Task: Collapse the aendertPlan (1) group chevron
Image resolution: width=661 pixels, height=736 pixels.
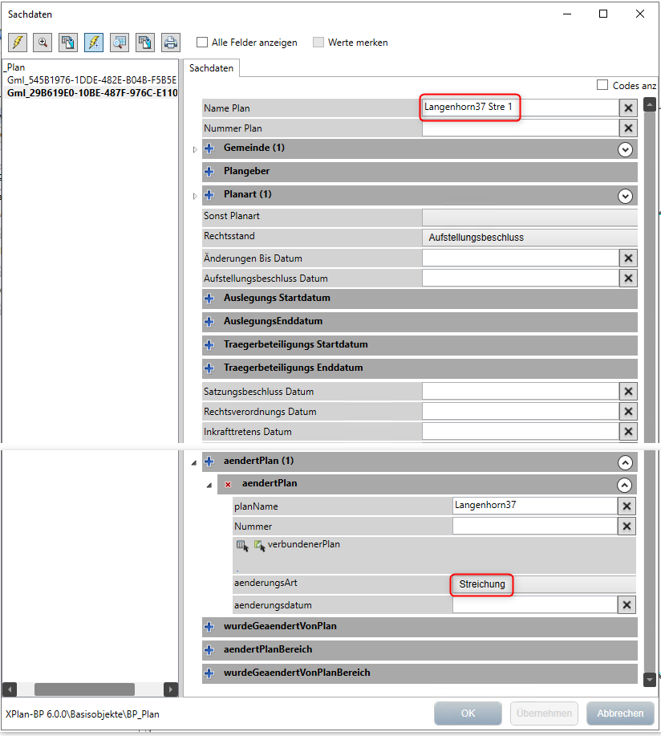Action: point(625,462)
